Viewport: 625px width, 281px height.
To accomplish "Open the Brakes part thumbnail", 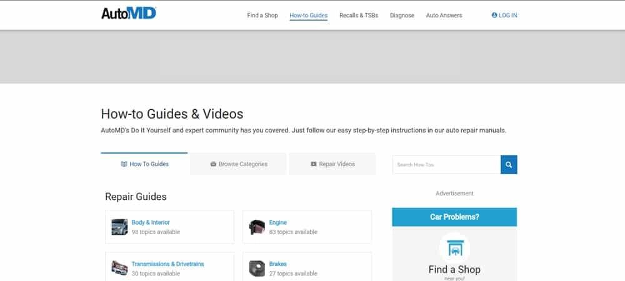I will pos(257,269).
